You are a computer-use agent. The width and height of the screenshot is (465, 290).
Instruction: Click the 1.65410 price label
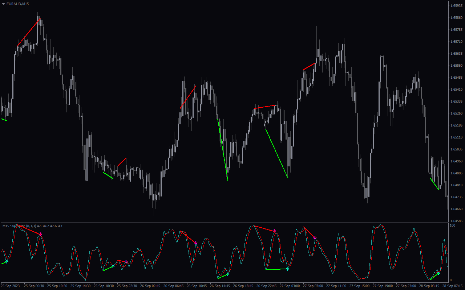[456, 90]
